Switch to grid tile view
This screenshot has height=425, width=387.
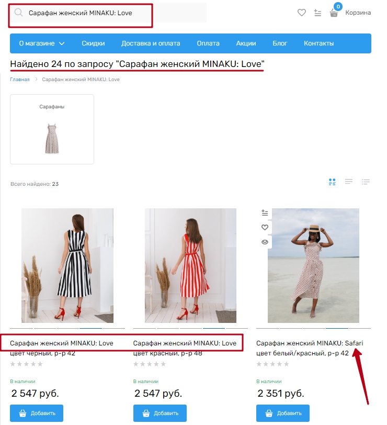[x=332, y=182]
